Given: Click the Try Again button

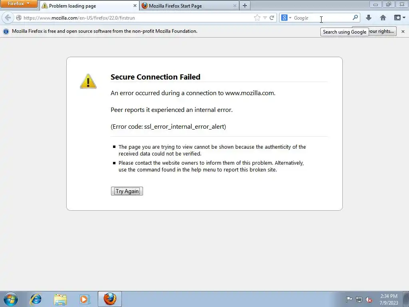Looking at the screenshot, I should [127, 191].
